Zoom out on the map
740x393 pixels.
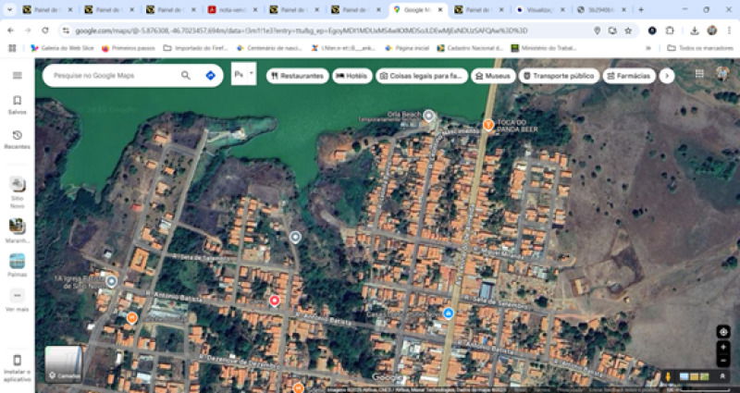(723, 361)
